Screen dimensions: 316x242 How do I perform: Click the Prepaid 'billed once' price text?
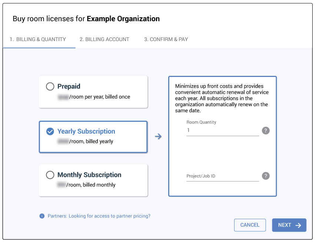point(94,97)
